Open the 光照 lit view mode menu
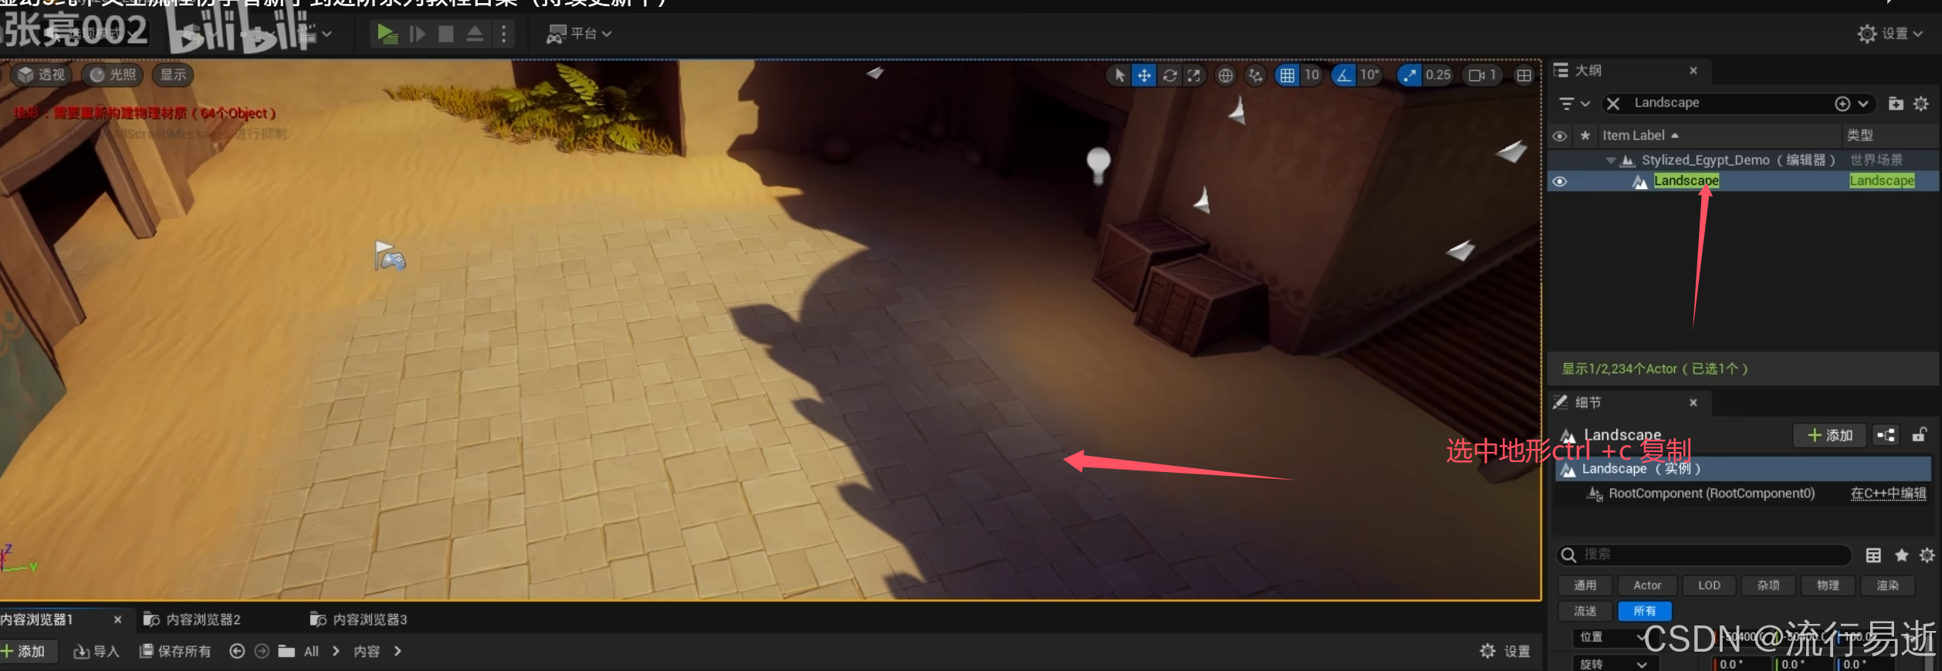Screen dimensions: 1942x671 [x=113, y=75]
